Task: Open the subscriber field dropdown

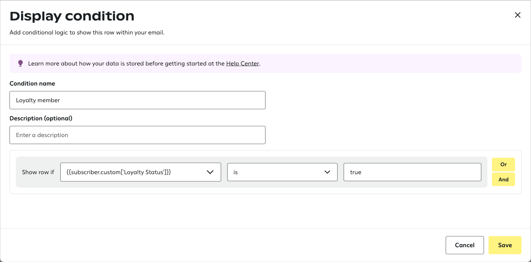Action: click(x=140, y=172)
